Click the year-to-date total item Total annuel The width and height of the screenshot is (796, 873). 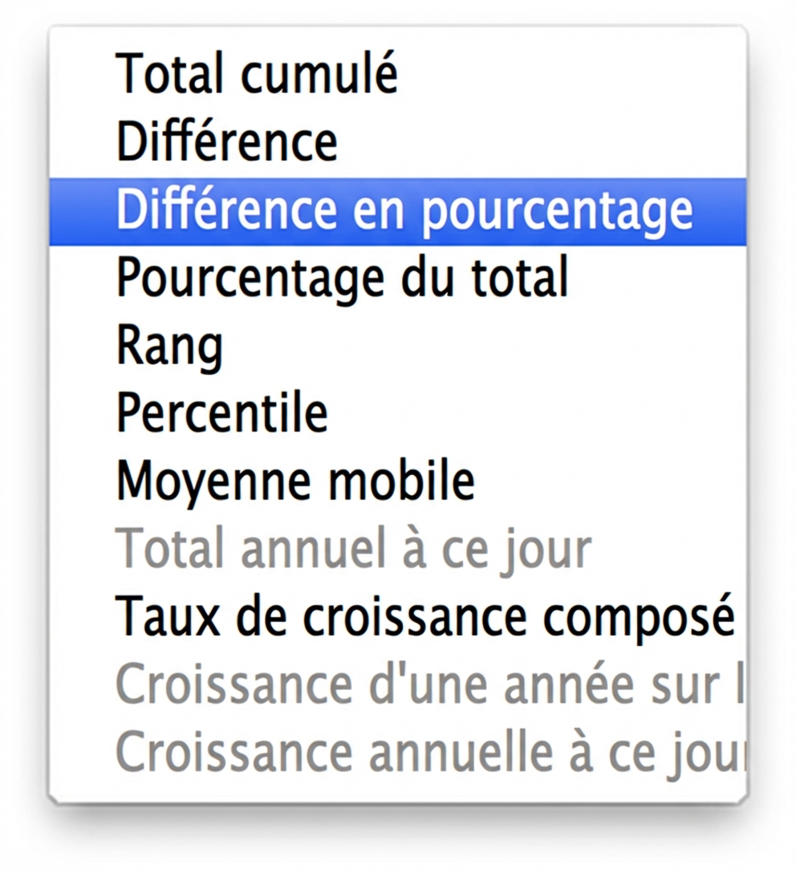pyautogui.click(x=397, y=550)
